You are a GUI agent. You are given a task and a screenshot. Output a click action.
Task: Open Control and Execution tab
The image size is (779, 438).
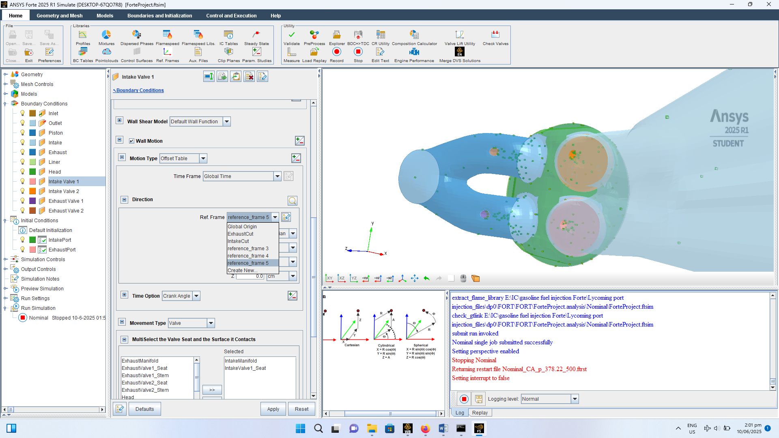point(231,16)
